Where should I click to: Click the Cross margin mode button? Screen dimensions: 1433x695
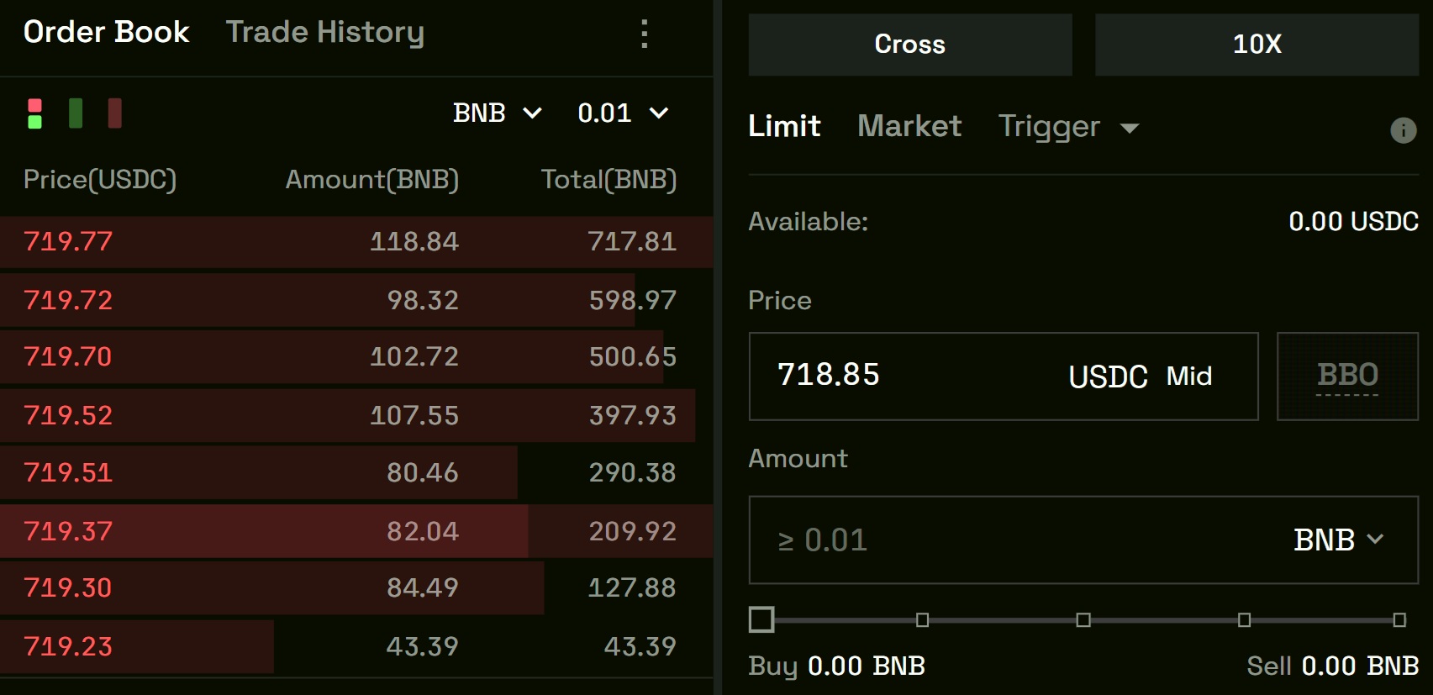point(910,45)
